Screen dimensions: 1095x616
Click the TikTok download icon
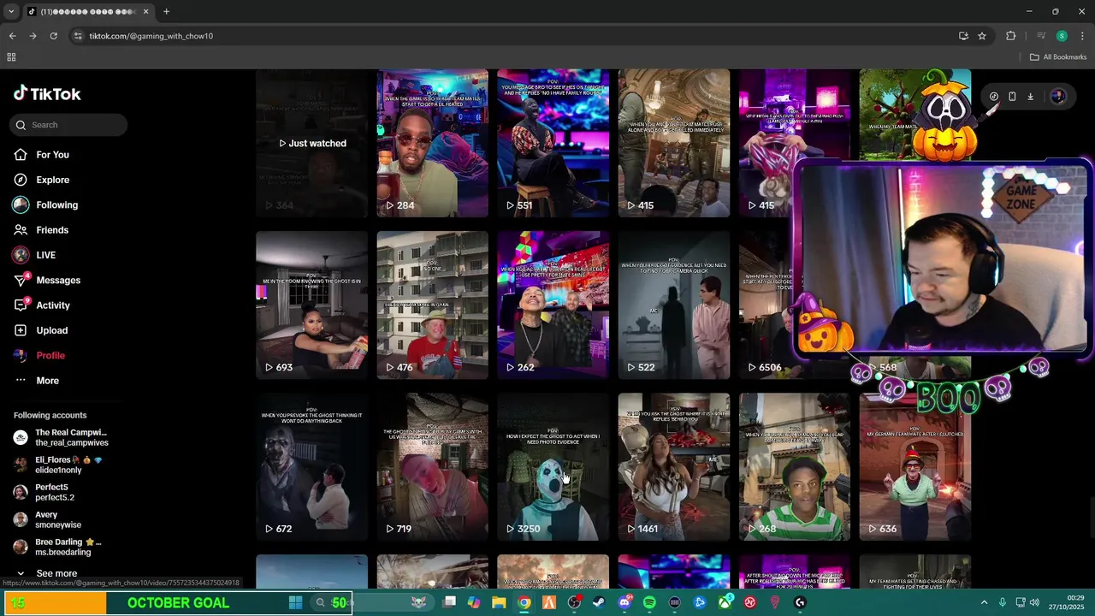point(1030,97)
